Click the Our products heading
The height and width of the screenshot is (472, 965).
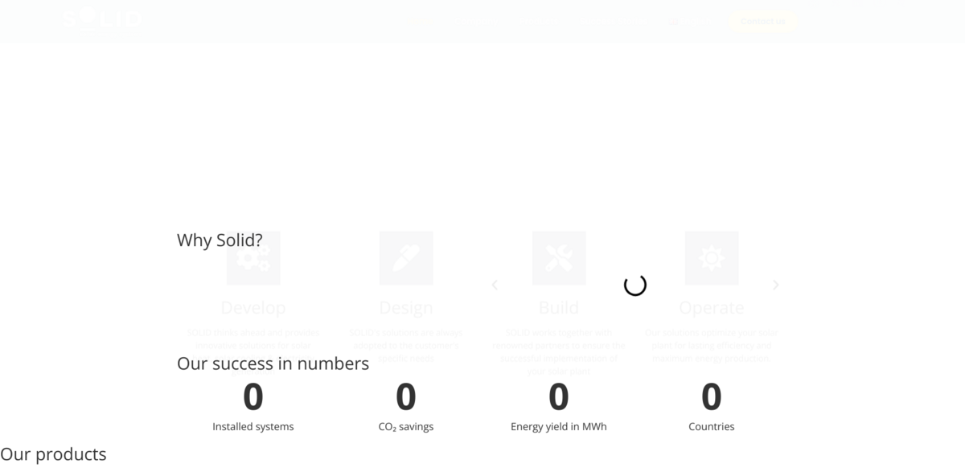coord(53,454)
